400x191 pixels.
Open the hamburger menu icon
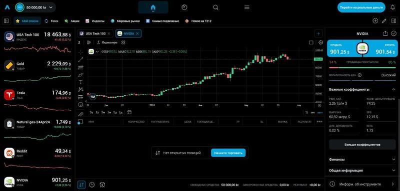[246, 7]
